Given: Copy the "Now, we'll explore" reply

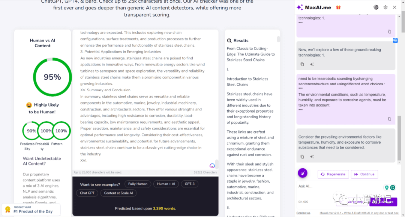Looking at the screenshot, I should [302, 64].
